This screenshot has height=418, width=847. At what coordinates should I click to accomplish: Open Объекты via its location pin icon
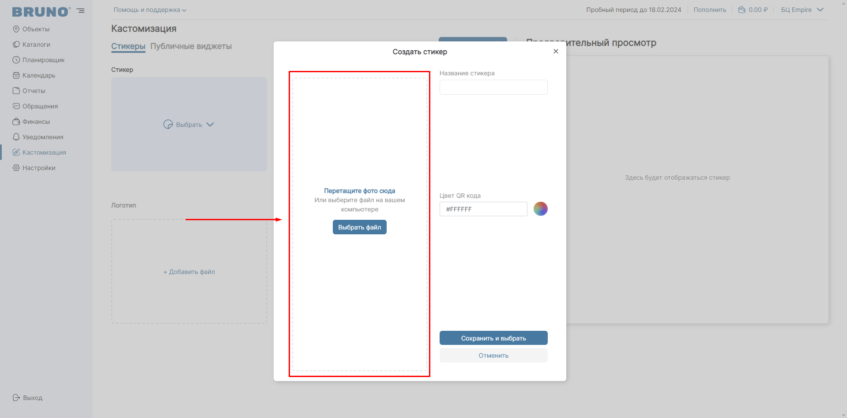[16, 29]
